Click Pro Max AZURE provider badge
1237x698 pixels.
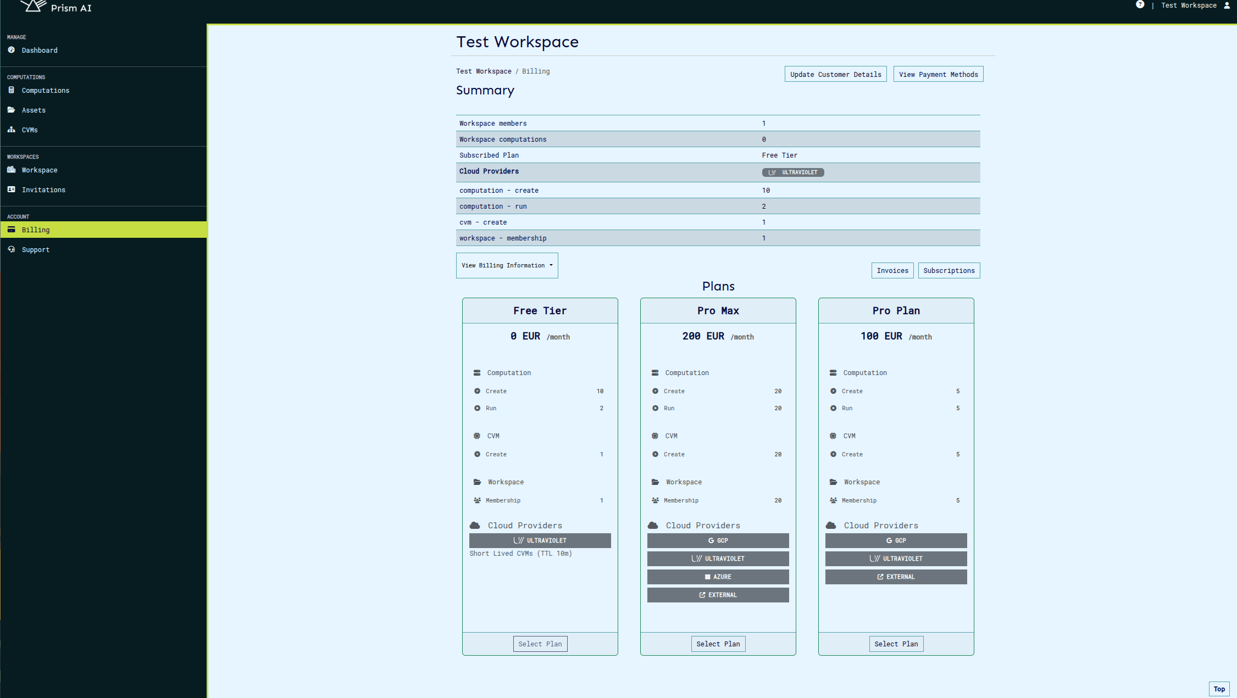tap(718, 577)
